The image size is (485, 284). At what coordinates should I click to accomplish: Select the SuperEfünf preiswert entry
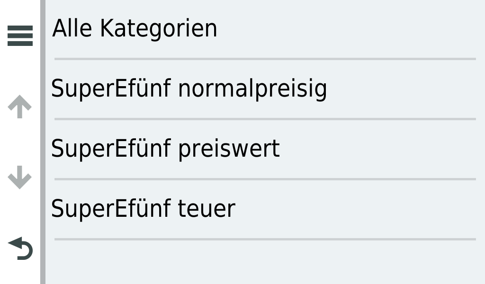[x=165, y=149]
